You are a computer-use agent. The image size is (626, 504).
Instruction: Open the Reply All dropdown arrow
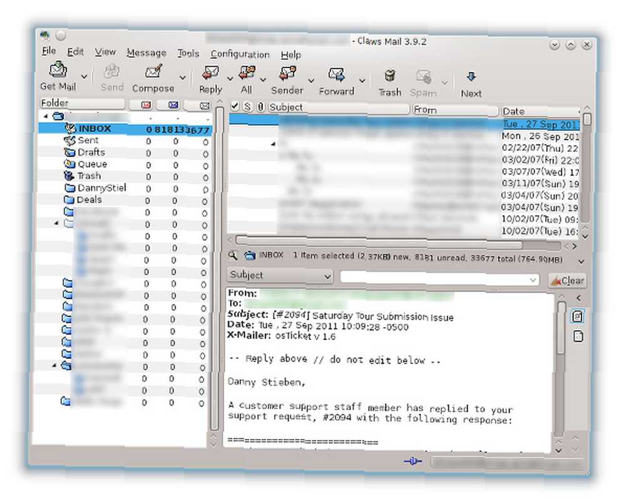pos(263,80)
